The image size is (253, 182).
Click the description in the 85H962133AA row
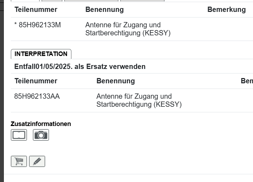click(x=139, y=100)
